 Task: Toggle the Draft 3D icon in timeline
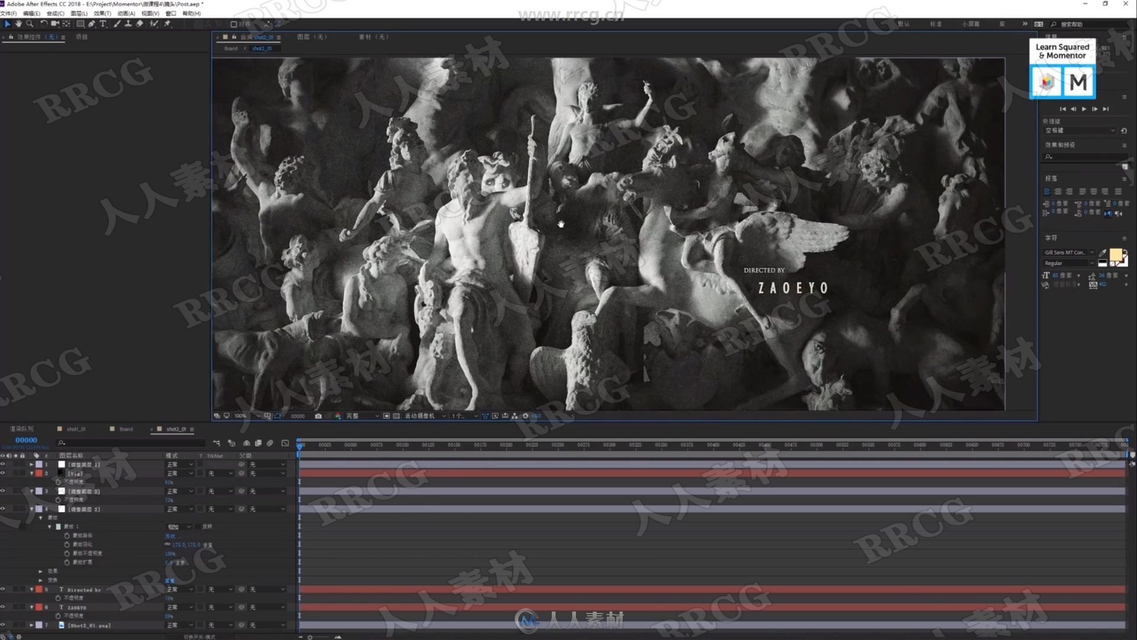232,443
